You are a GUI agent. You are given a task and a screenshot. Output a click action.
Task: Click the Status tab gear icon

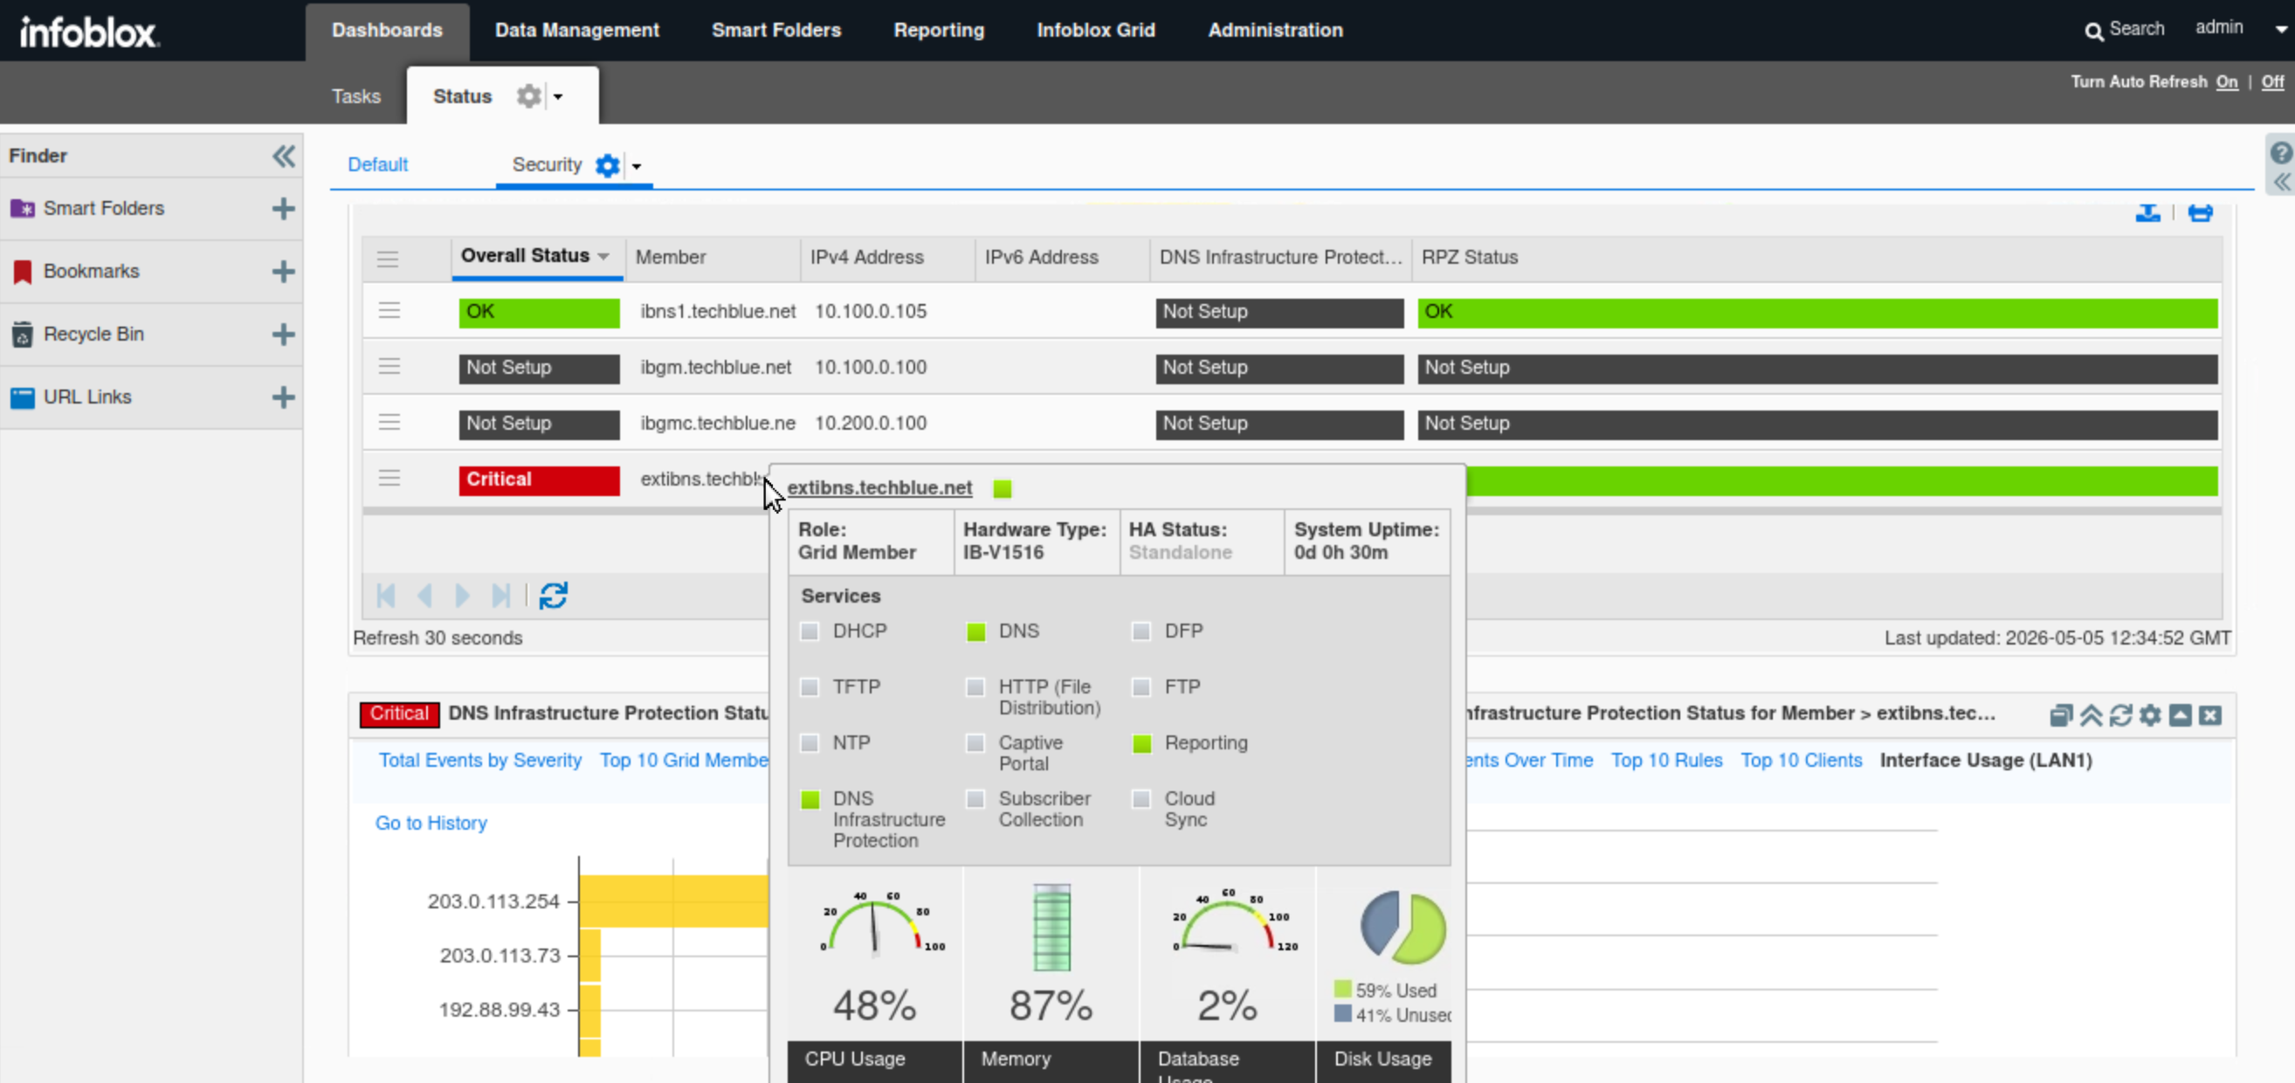point(529,95)
